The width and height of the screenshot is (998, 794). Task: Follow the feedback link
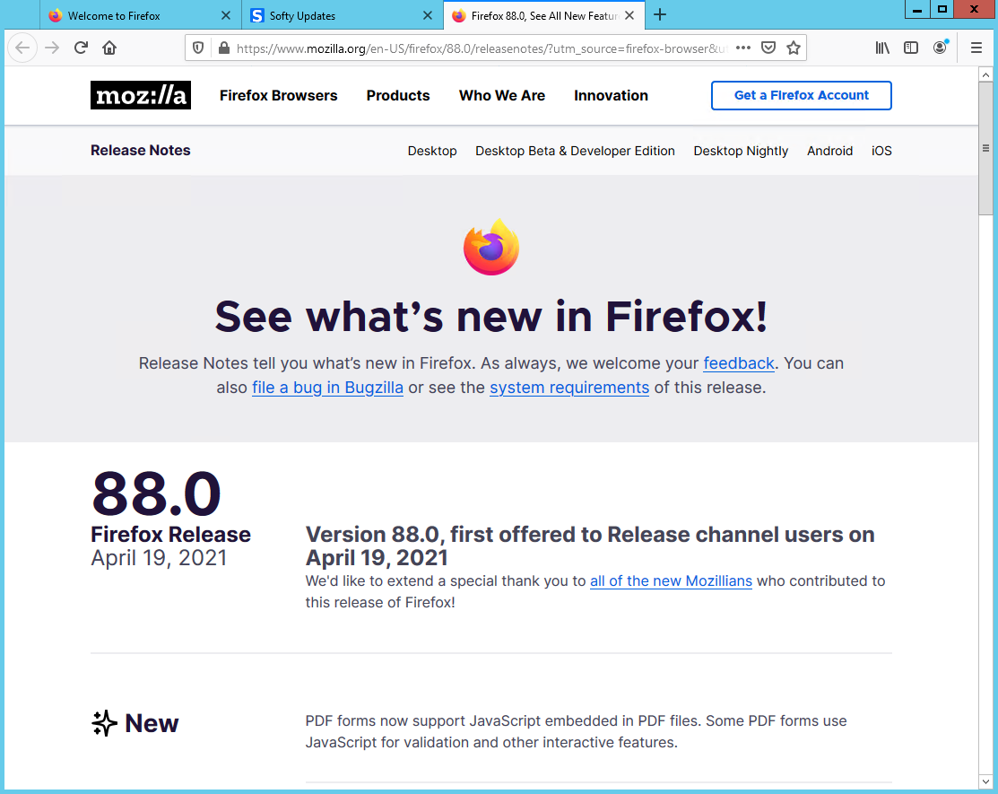pos(738,363)
